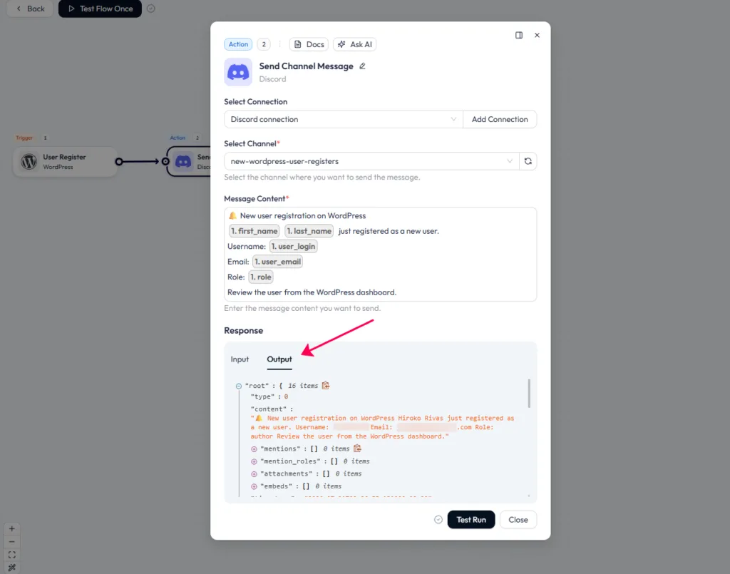Refresh the channel list
730x574 pixels.
point(528,161)
